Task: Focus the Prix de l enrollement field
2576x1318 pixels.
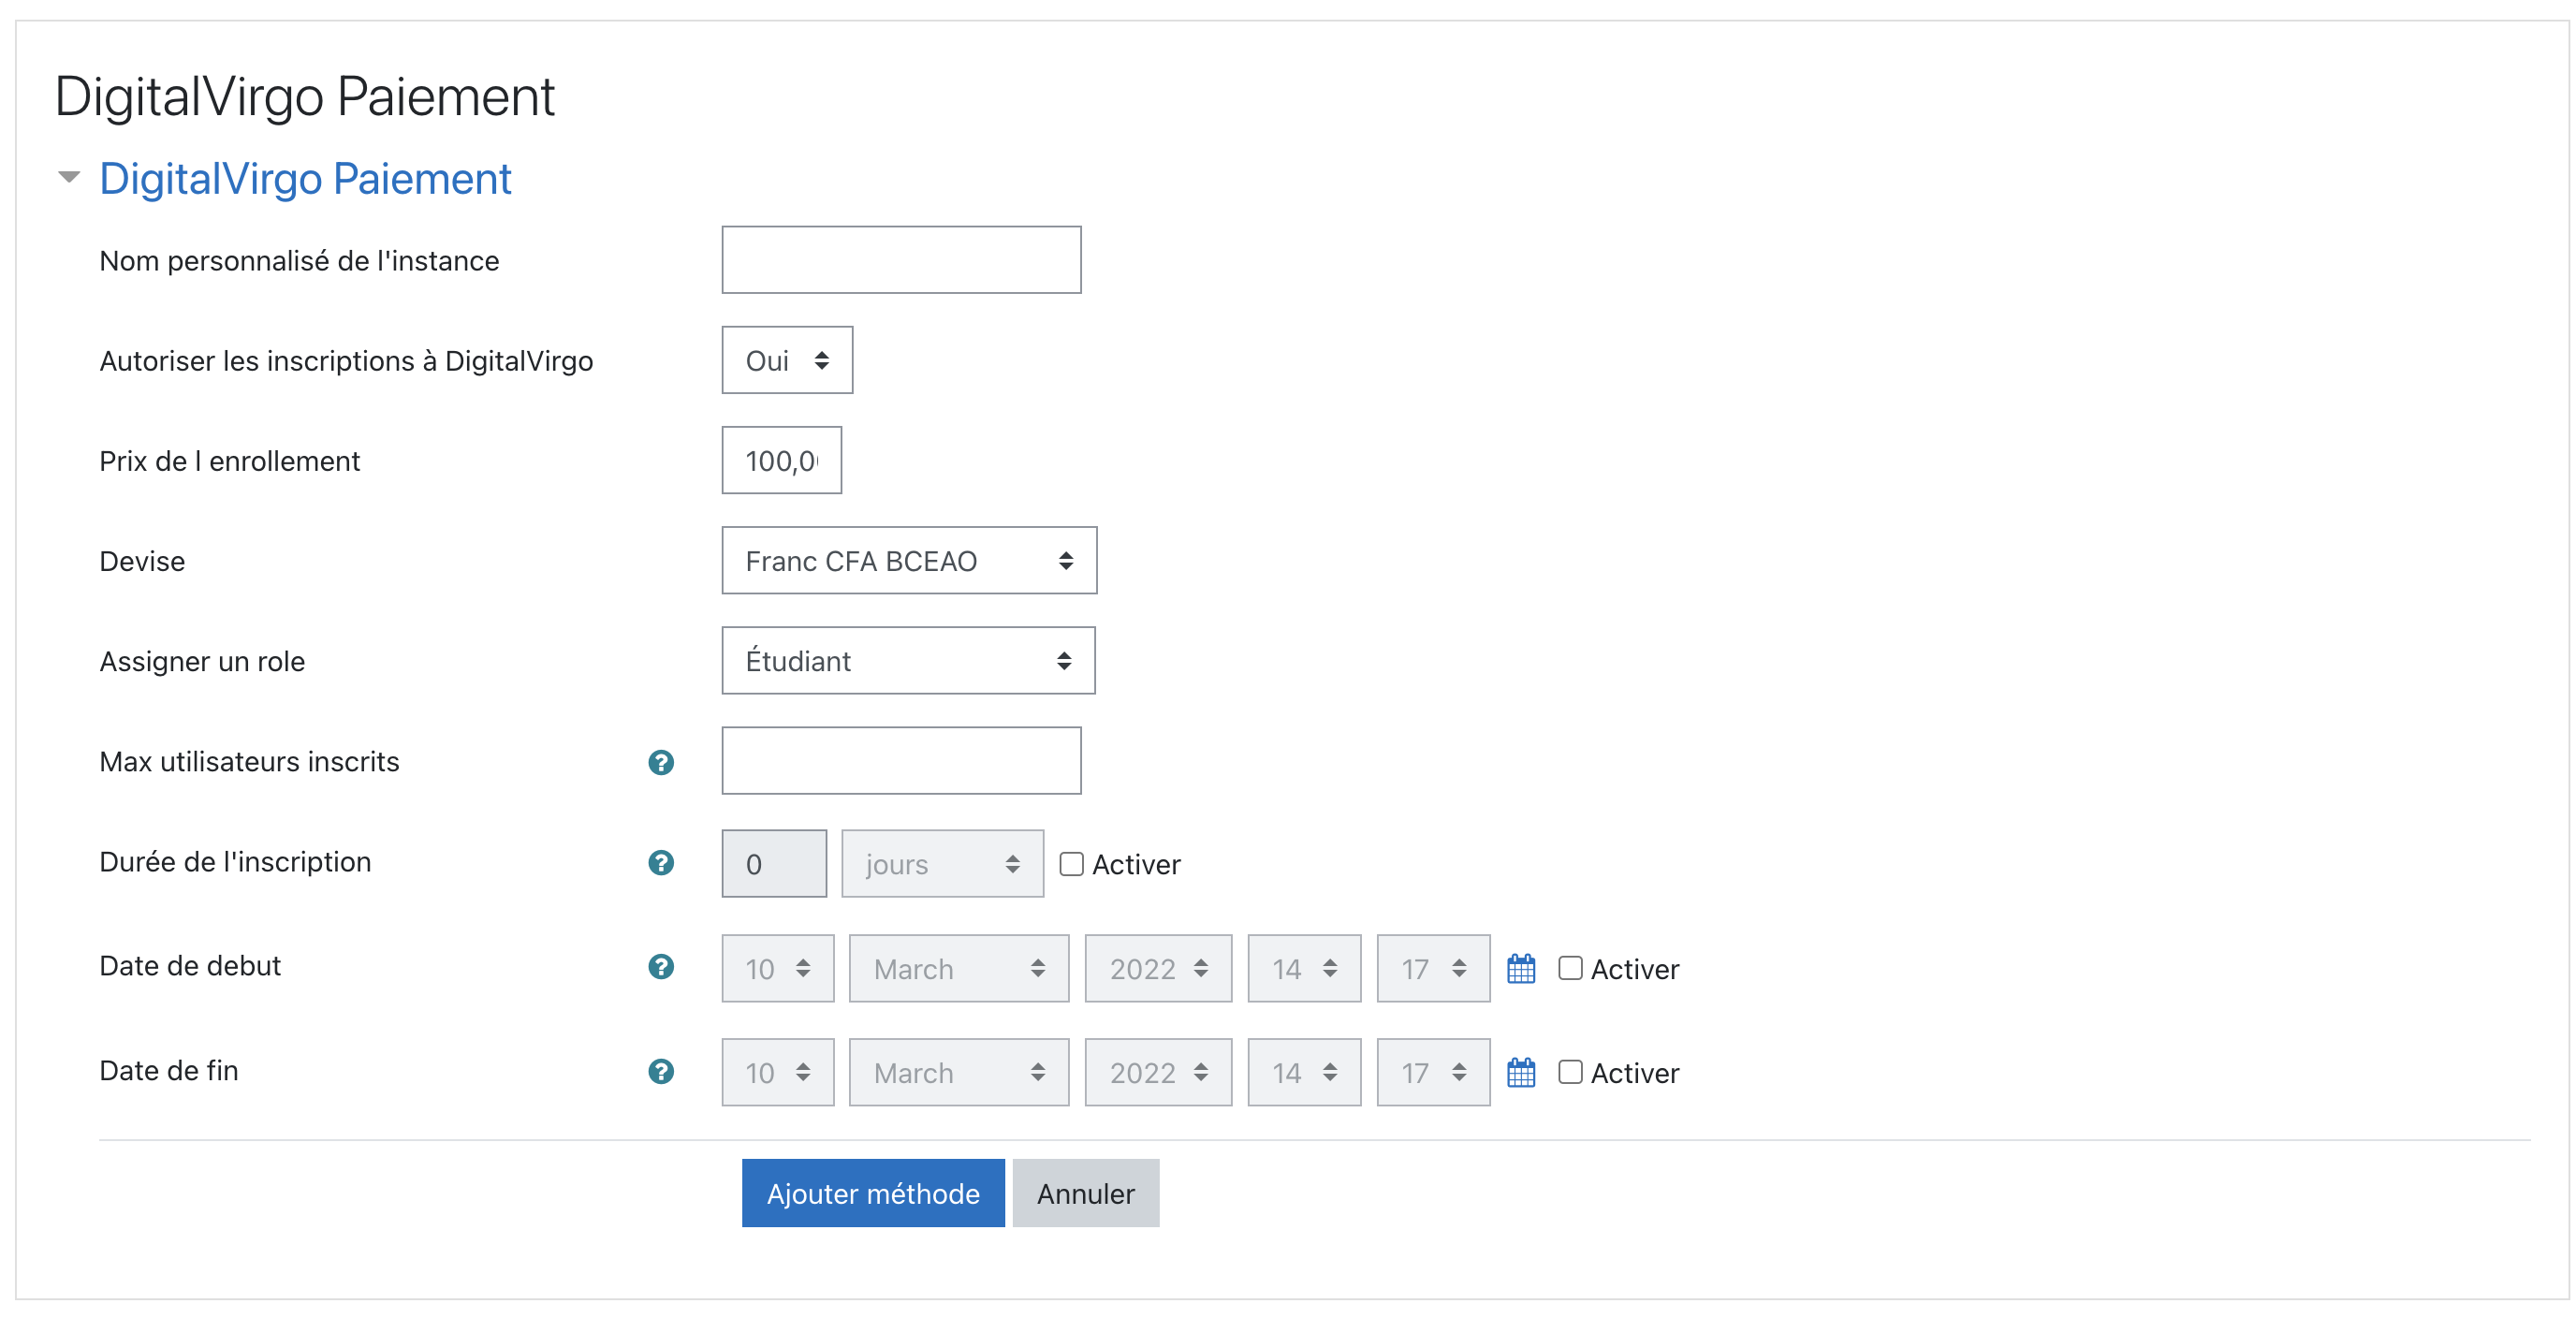Action: pos(781,460)
